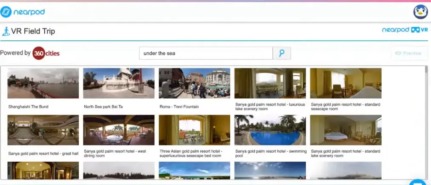Screen dimensions: 431x185
Task: Select the North Sea park Bai Ta thumbnail
Action: [119, 83]
